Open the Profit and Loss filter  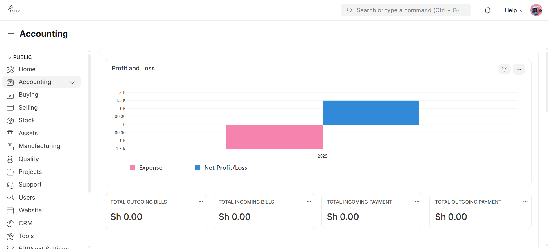pos(504,69)
